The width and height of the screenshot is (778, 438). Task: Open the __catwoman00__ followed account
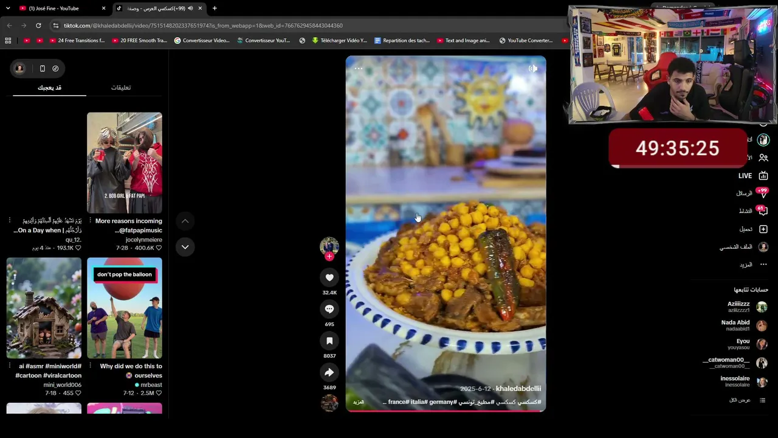point(735,363)
